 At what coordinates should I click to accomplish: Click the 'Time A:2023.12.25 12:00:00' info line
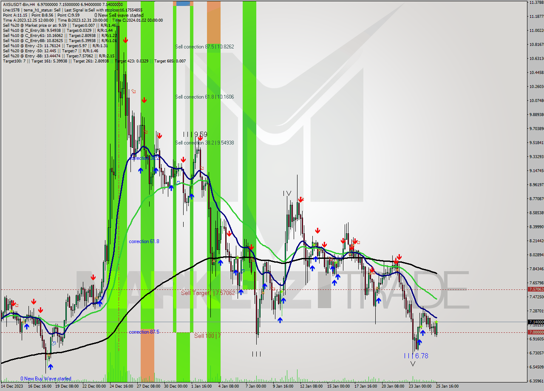point(82,20)
